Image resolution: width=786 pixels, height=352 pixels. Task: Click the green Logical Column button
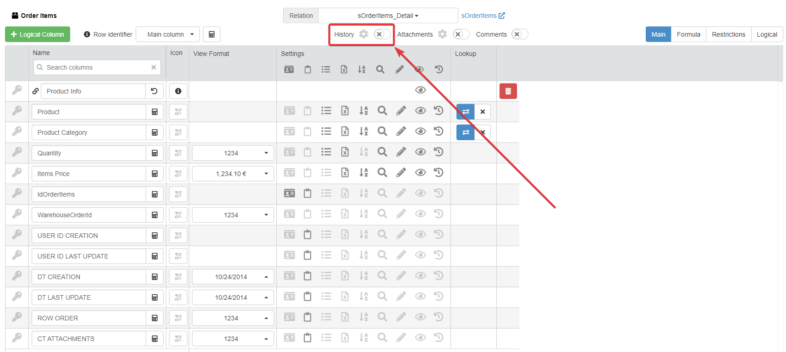(38, 34)
